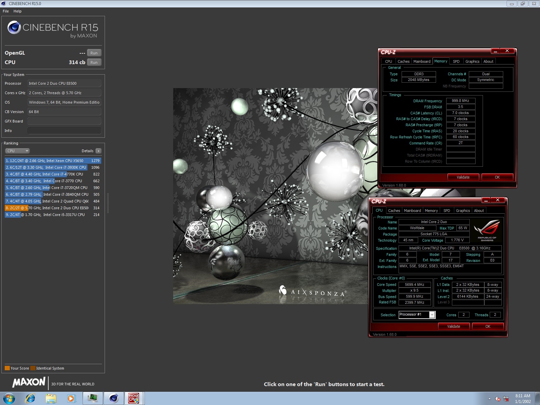The image size is (540, 405).
Task: Launch Internet Explorer from taskbar
Action: [x=30, y=399]
